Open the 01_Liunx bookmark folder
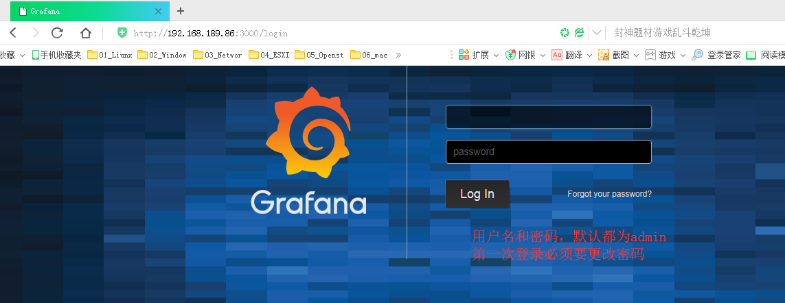Screen dimensions: 785x303 coord(110,55)
